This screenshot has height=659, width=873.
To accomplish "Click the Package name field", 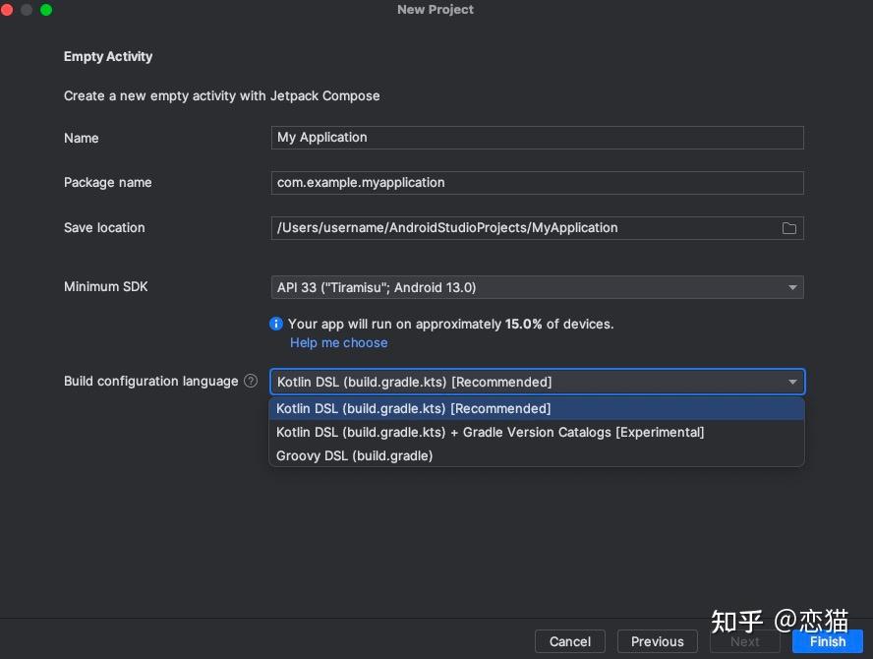I will pyautogui.click(x=537, y=183).
